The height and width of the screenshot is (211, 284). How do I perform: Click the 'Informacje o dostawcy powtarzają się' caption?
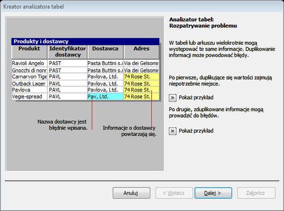pos(129,131)
